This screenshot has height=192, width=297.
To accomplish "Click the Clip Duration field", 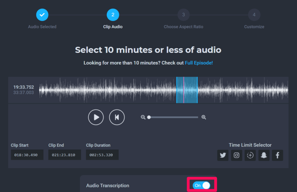I will point(102,155).
